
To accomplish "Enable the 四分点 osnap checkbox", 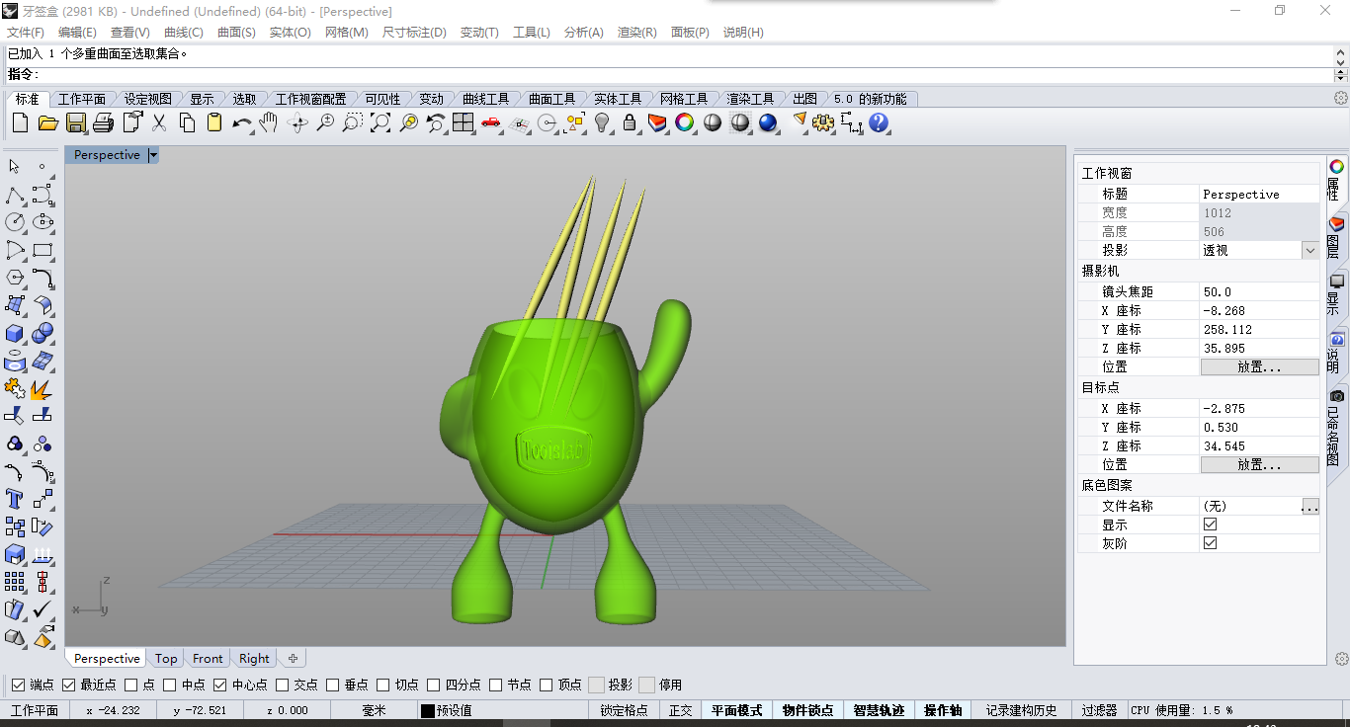I will (x=433, y=685).
